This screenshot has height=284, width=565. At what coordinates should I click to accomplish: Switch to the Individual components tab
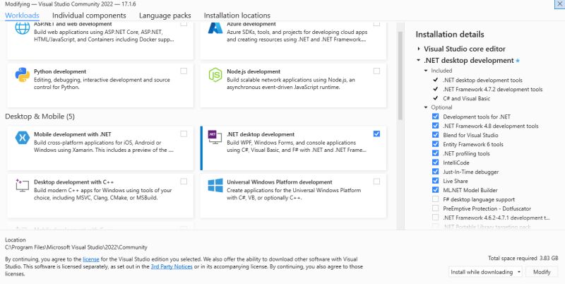89,16
